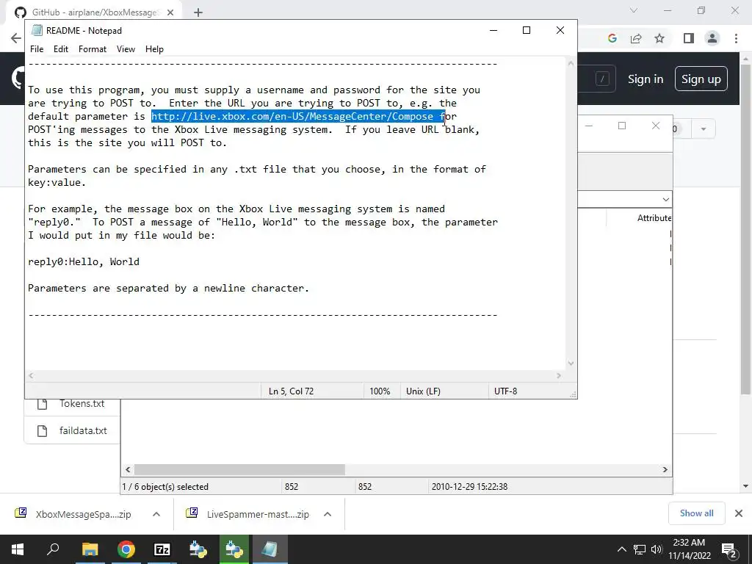
Task: Click the 'Ln 5, Col 72' status entry
Action: click(291, 391)
